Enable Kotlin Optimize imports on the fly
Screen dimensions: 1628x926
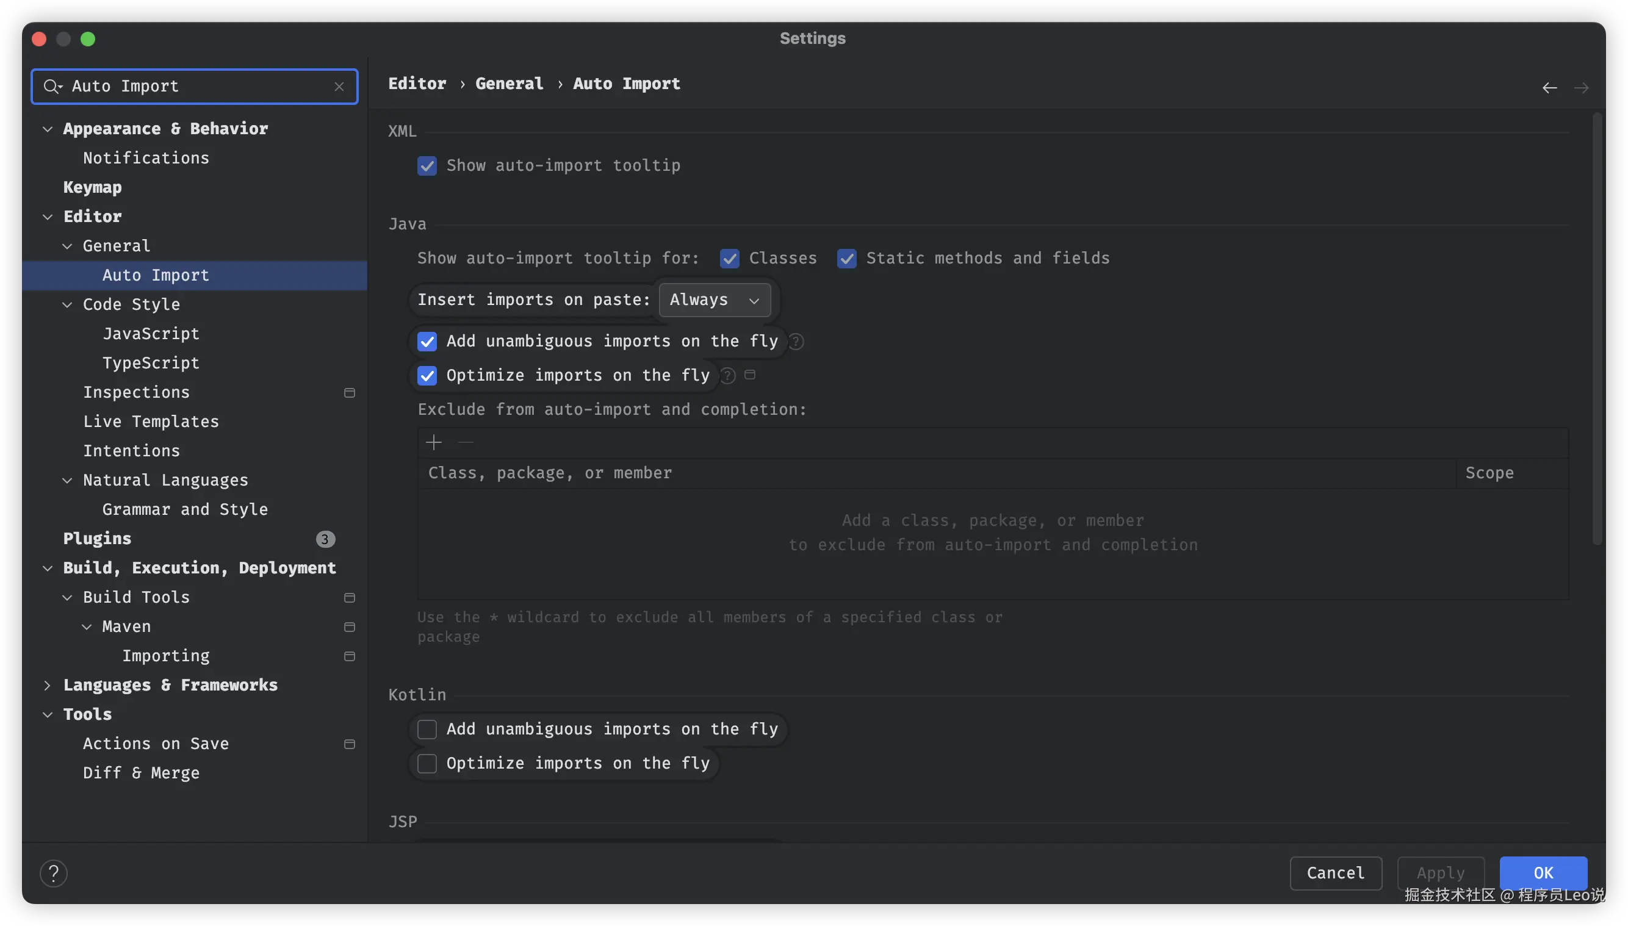pos(427,763)
